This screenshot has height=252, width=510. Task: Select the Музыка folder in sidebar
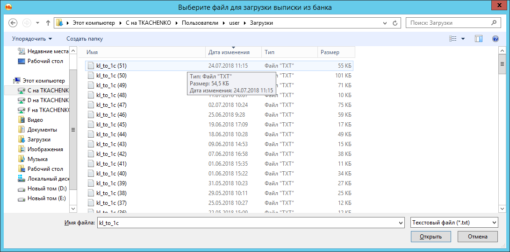coord(37,159)
